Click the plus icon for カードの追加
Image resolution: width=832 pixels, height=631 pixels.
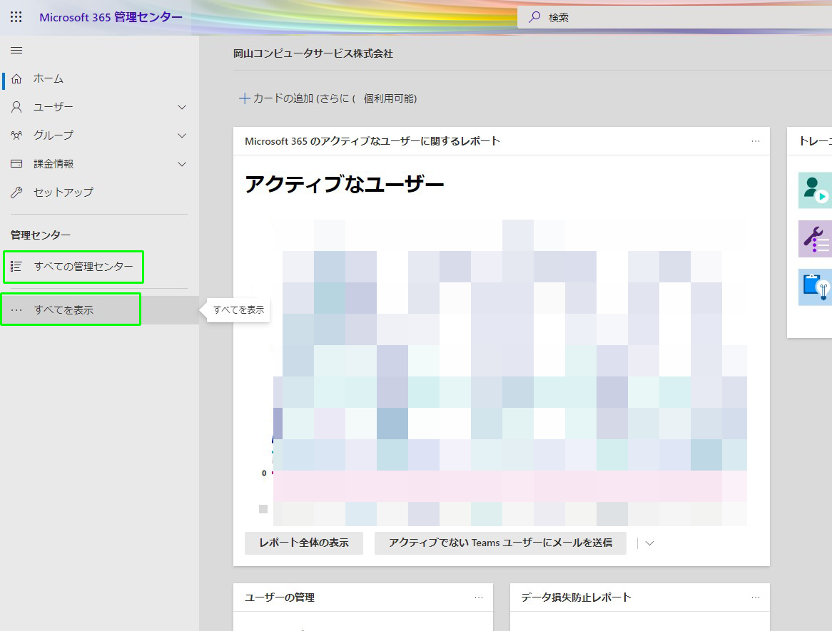coord(244,98)
